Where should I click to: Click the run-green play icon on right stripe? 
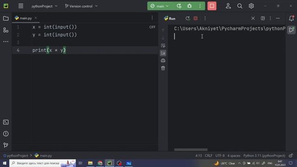pos(291,30)
